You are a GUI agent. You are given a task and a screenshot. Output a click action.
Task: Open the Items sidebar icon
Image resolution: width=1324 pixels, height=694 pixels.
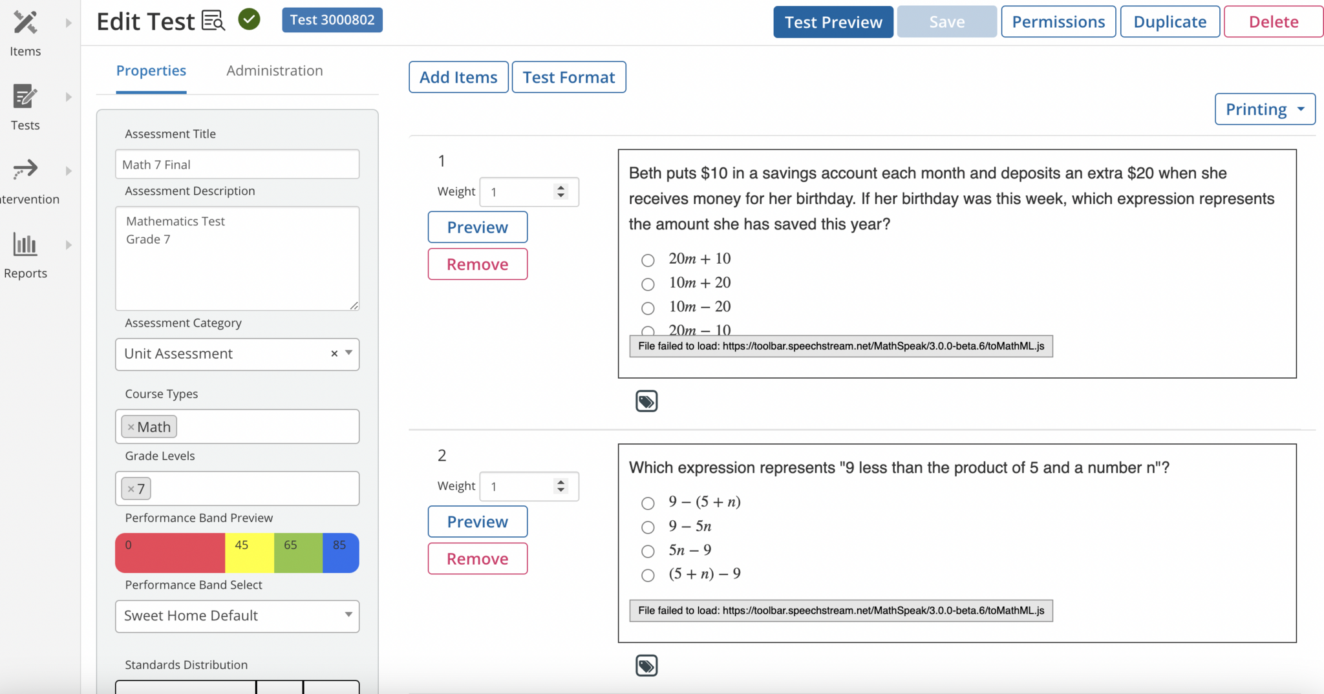pos(25,23)
